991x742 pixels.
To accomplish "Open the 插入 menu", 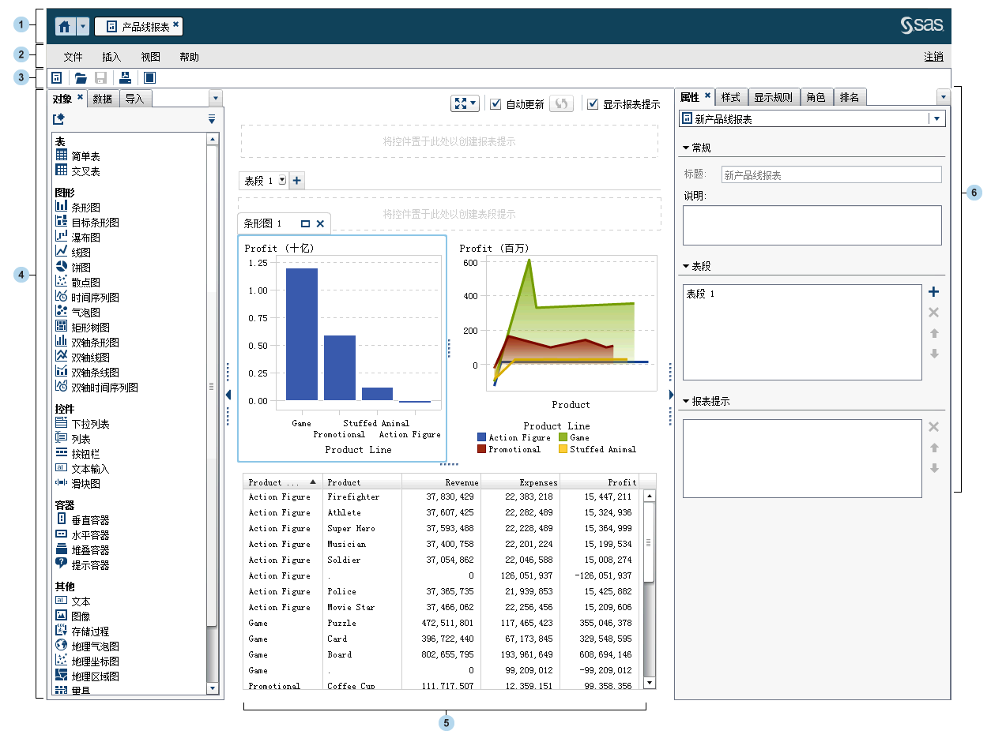I will [111, 57].
